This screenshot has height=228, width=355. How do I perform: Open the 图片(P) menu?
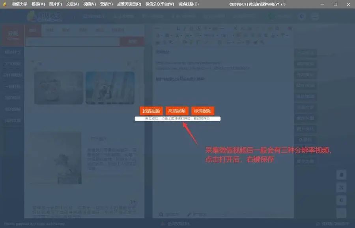point(56,4)
